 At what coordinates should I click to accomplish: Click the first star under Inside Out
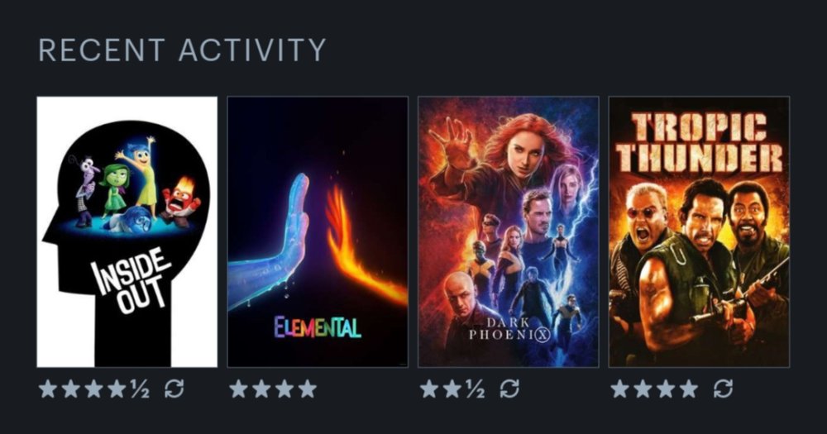point(48,389)
